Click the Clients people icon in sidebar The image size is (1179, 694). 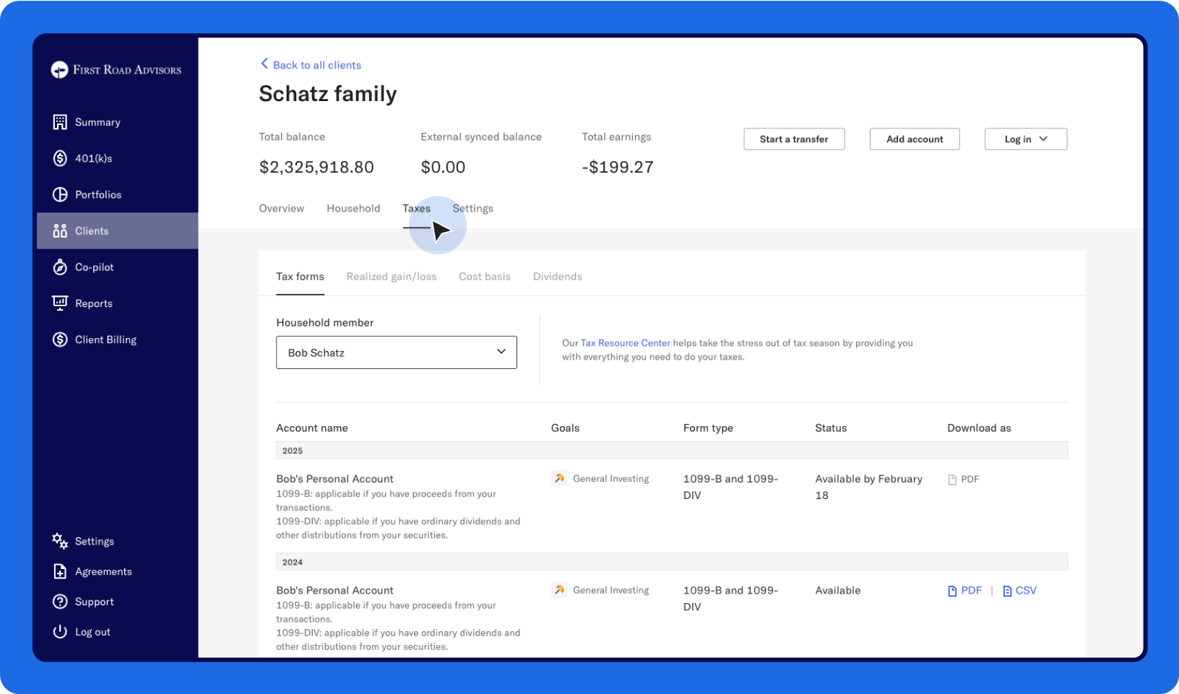tap(60, 231)
